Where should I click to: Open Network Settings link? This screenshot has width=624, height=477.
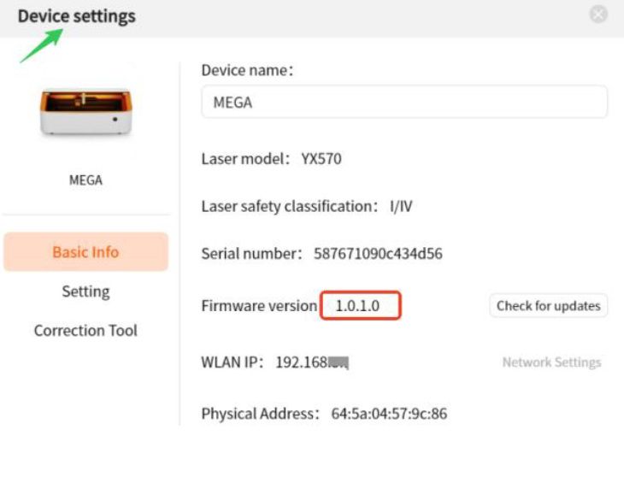pos(551,362)
